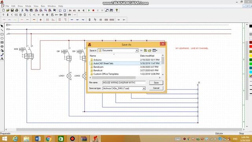Pick the red color swatch in palette
This screenshot has width=252, height=142.
(x=251, y=47)
